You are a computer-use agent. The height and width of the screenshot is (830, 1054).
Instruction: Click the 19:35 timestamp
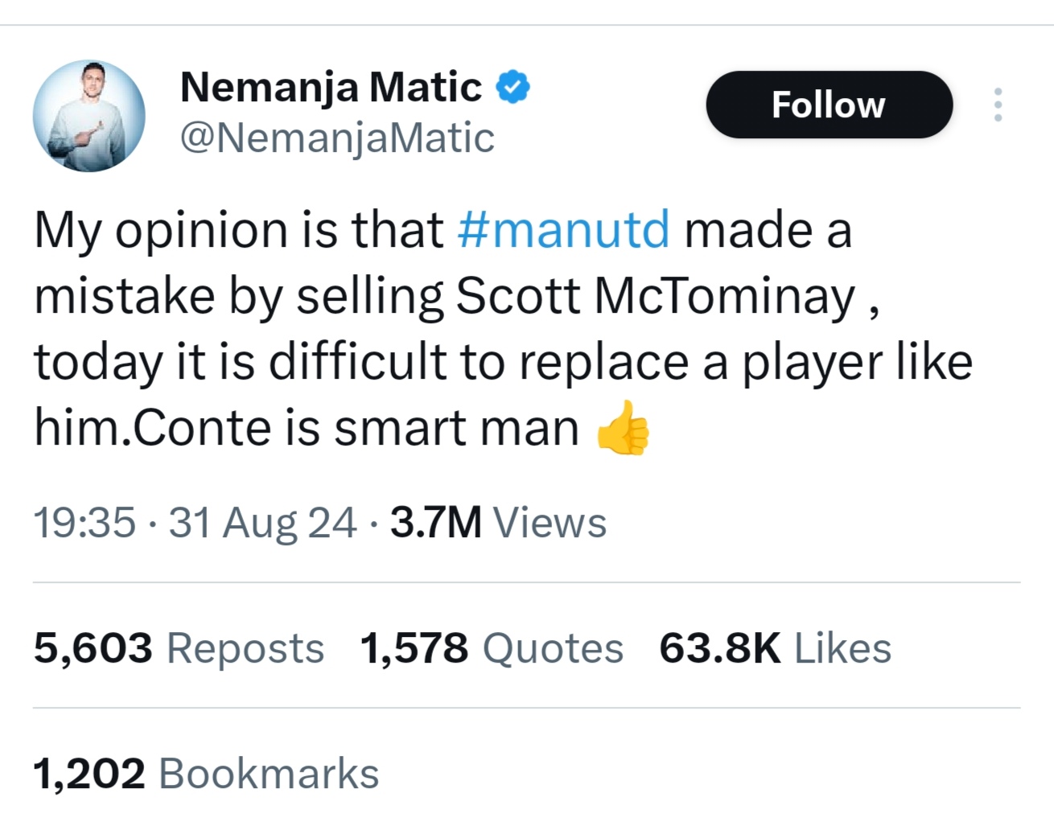coord(84,523)
